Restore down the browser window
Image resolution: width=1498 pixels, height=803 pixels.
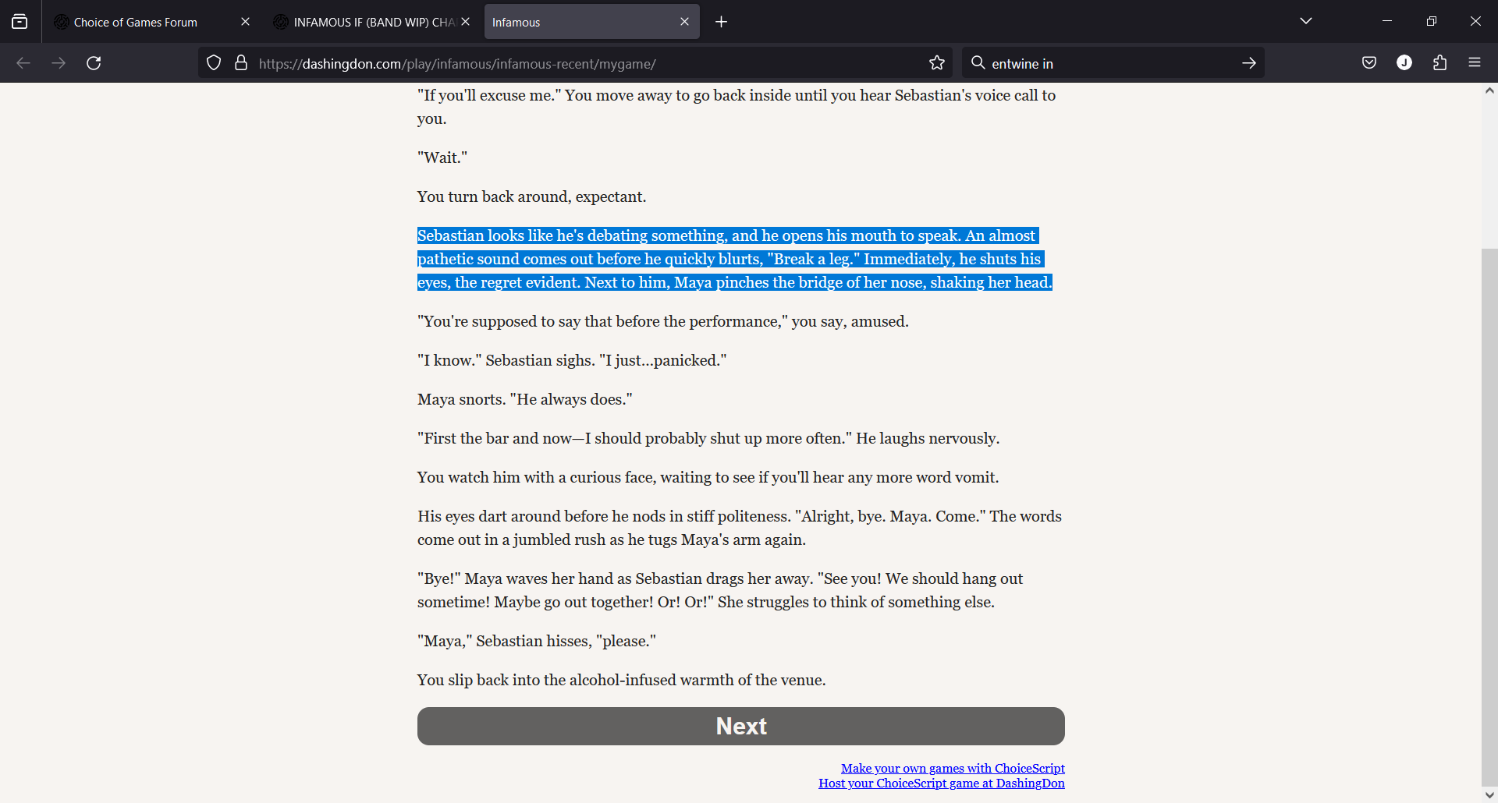point(1431,21)
